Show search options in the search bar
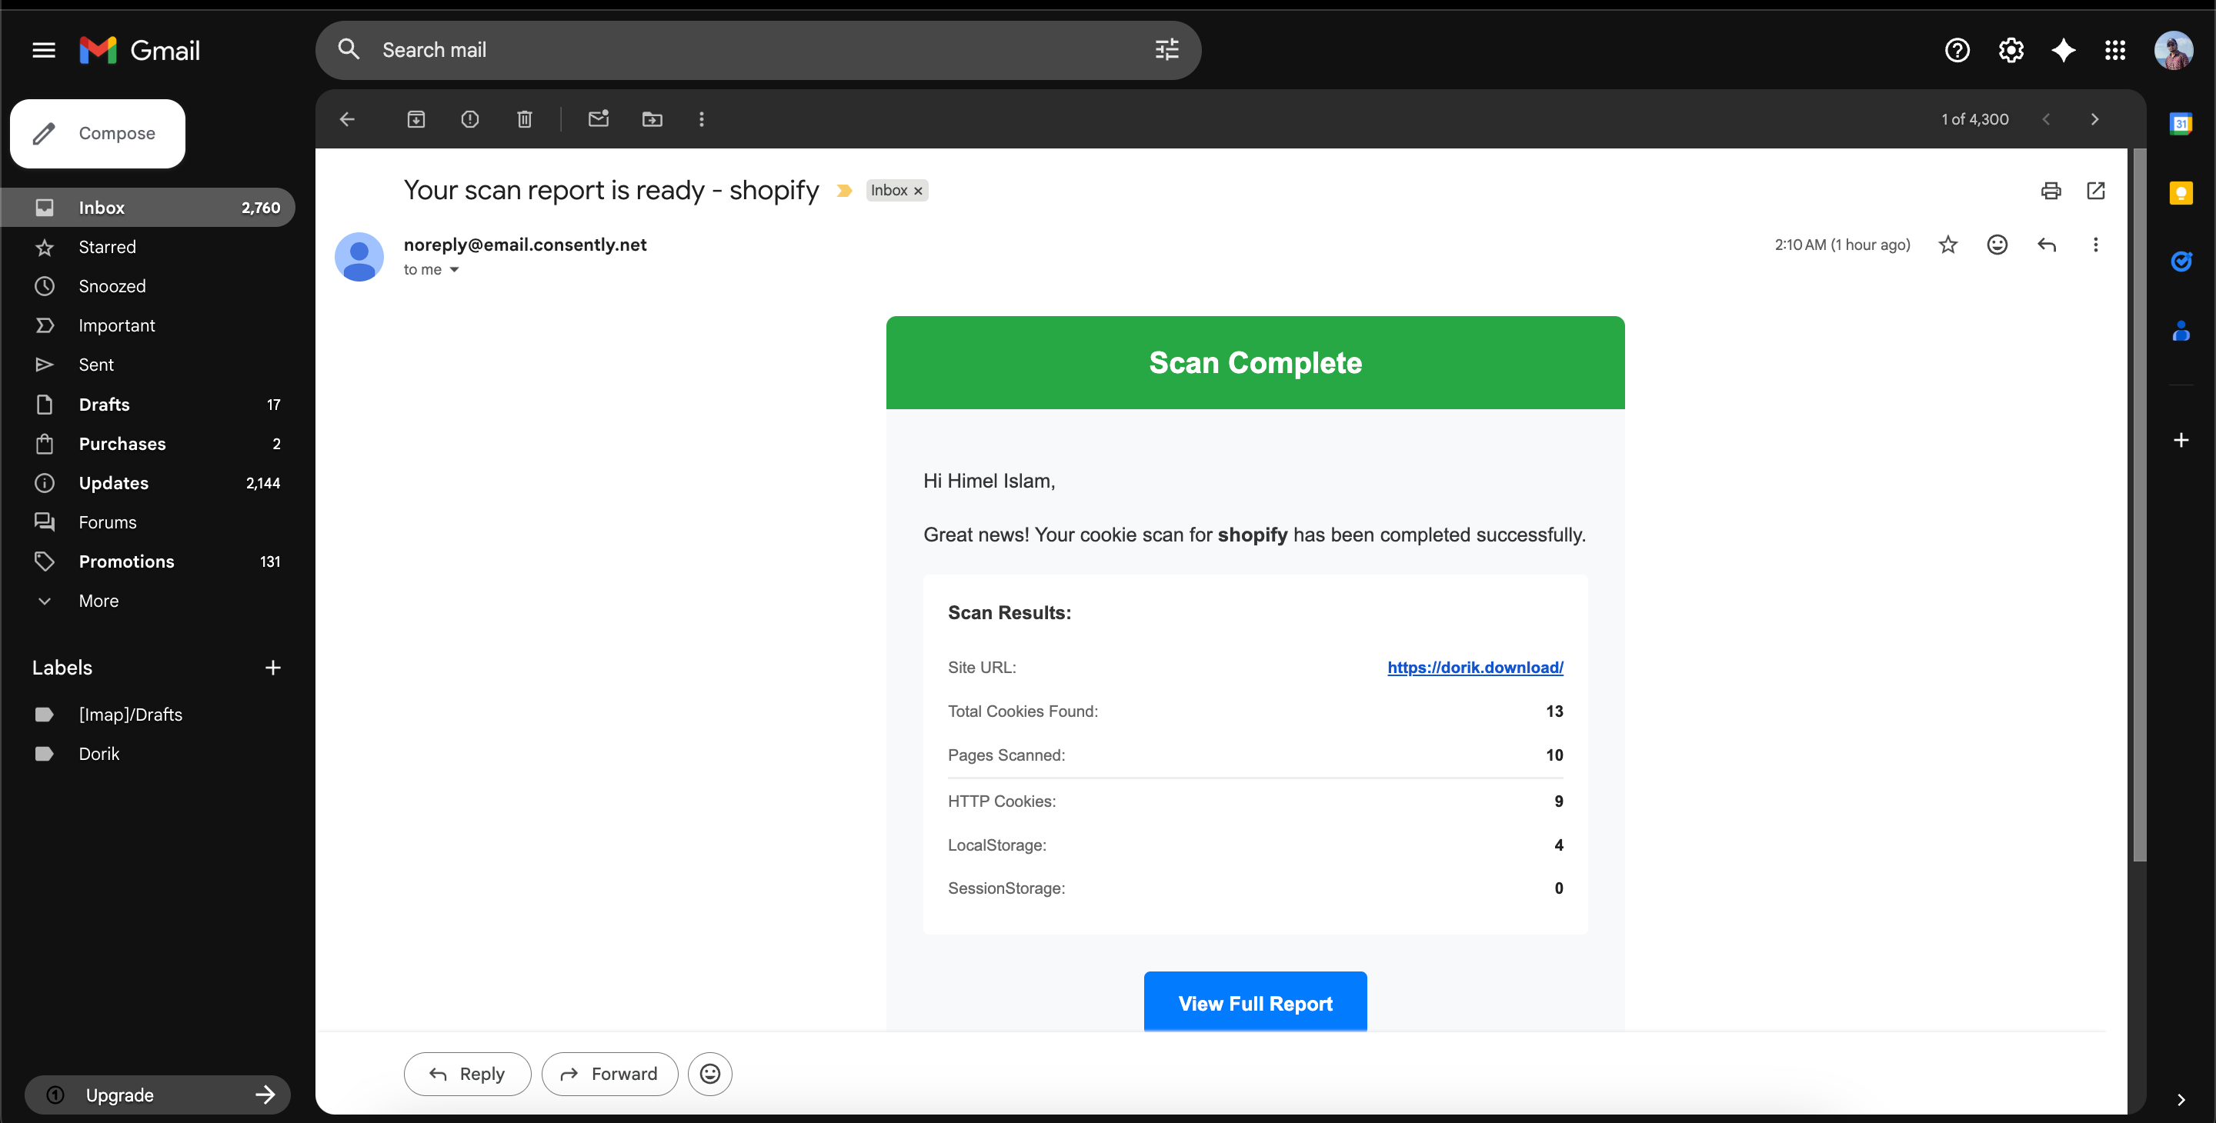This screenshot has width=2216, height=1123. tap(1166, 50)
